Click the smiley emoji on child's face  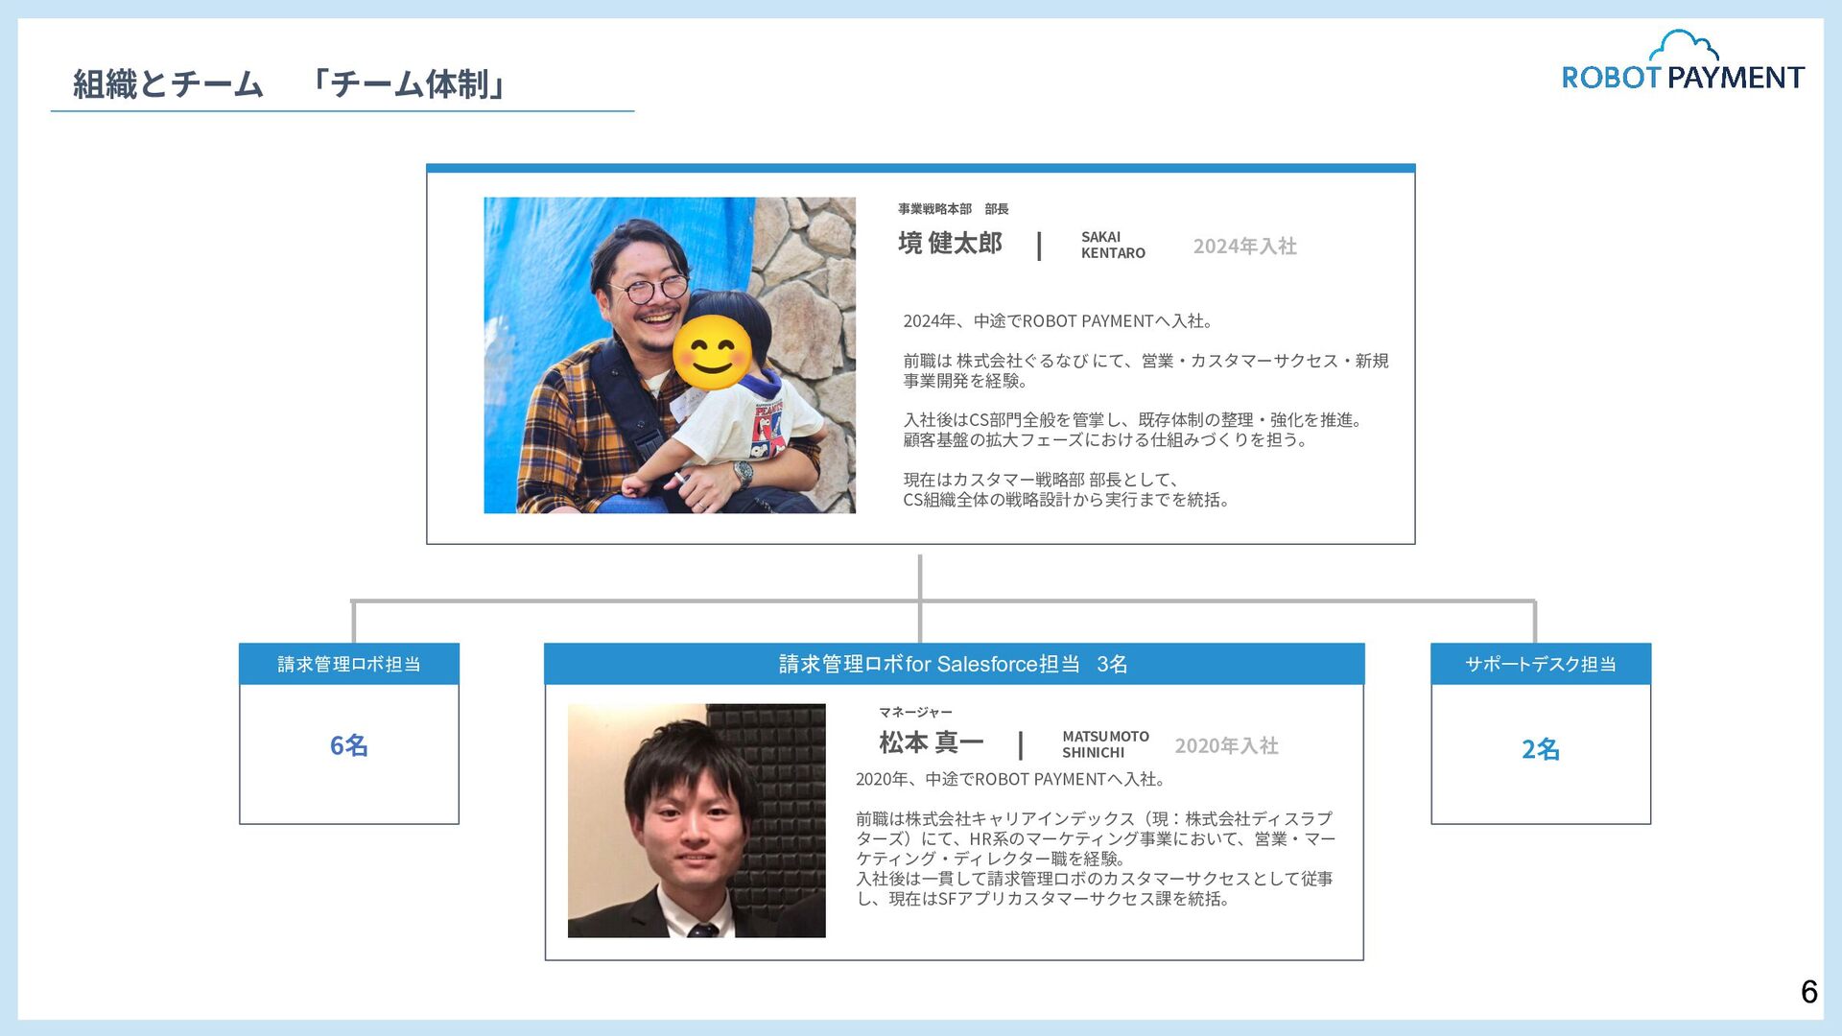712,353
